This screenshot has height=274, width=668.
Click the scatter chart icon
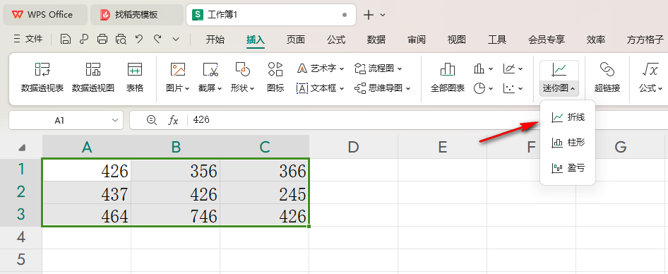[508, 88]
